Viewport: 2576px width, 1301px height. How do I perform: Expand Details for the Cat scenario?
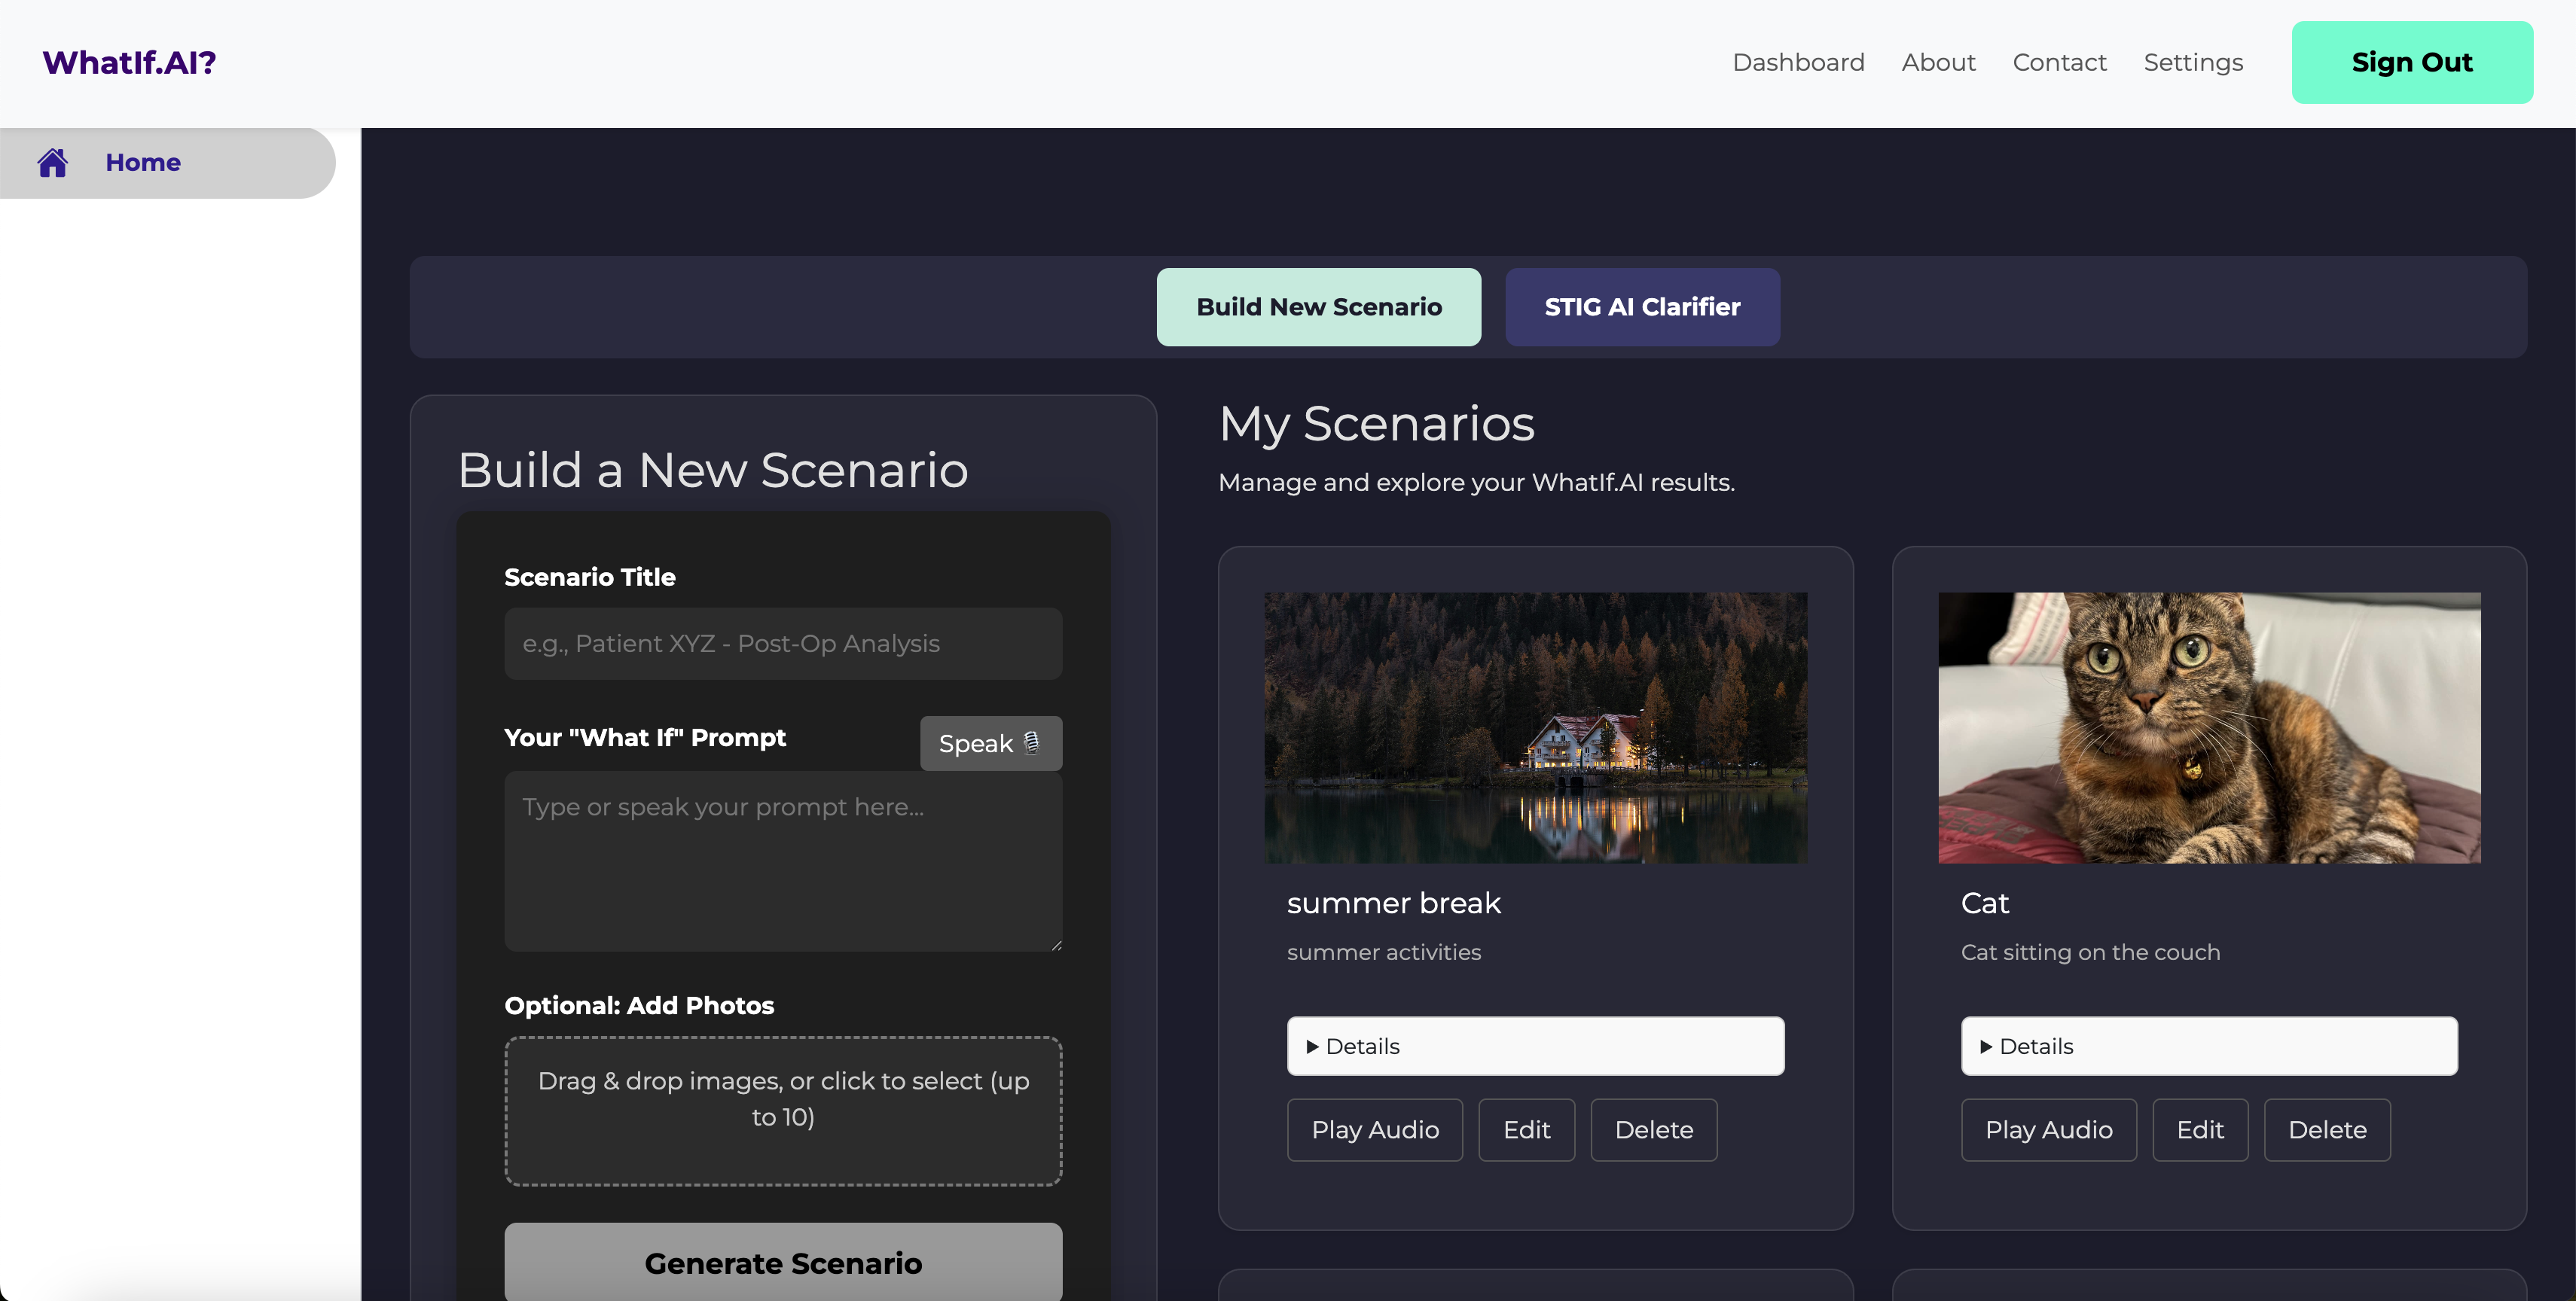coord(2208,1047)
